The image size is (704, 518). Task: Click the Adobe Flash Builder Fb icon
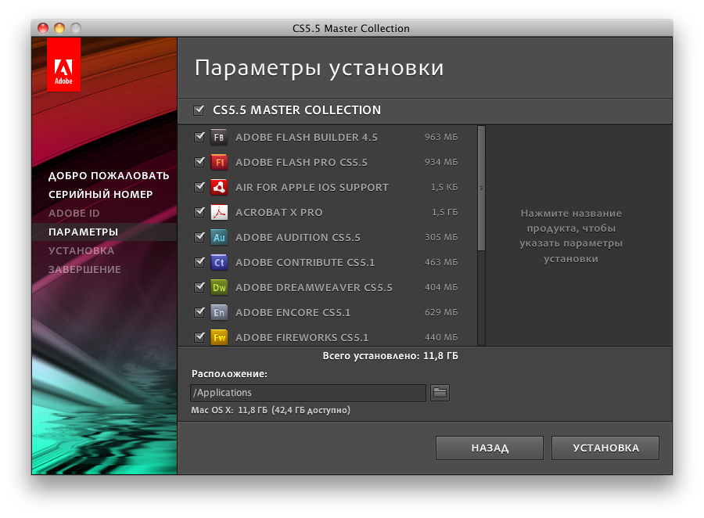click(219, 137)
